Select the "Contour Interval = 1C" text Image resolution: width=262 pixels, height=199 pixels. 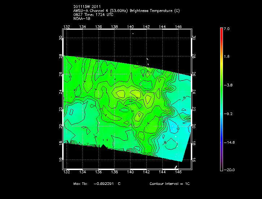[169, 184]
